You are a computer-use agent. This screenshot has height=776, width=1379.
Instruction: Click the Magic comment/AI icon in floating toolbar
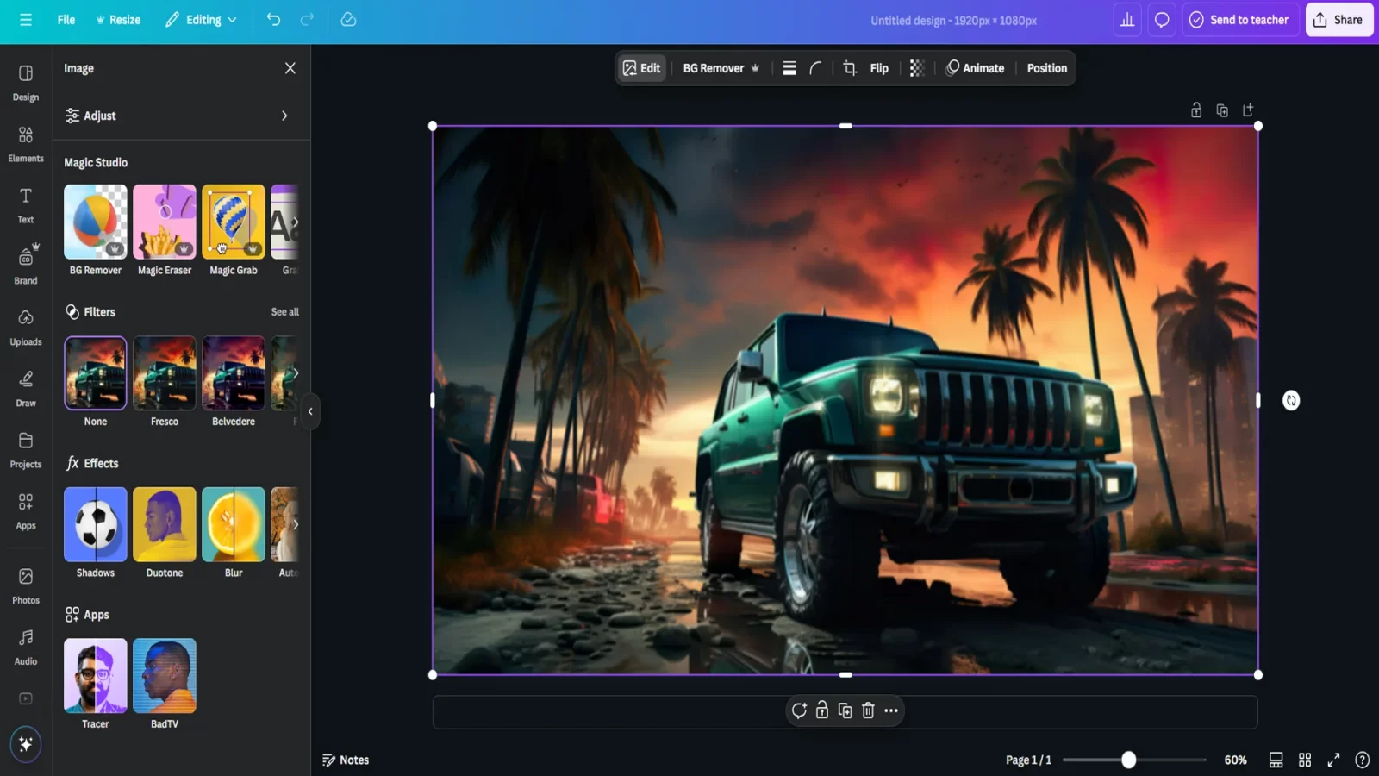point(799,710)
